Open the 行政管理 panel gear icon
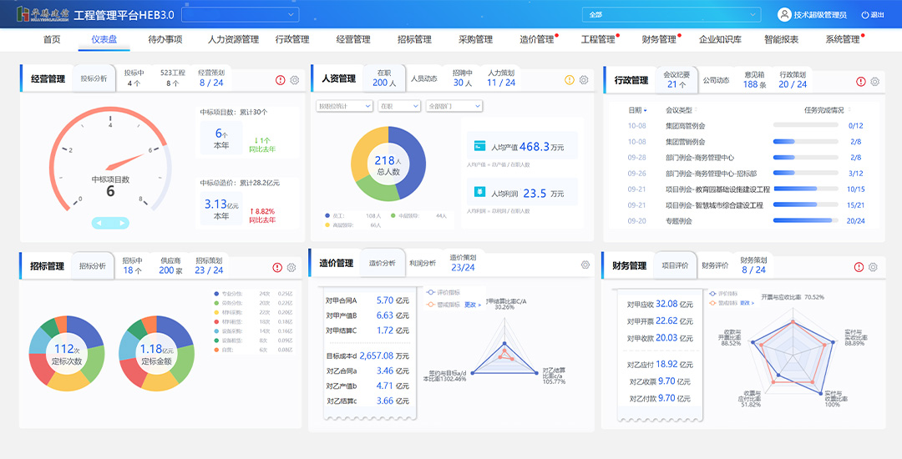The width and height of the screenshot is (902, 459). 875,82
